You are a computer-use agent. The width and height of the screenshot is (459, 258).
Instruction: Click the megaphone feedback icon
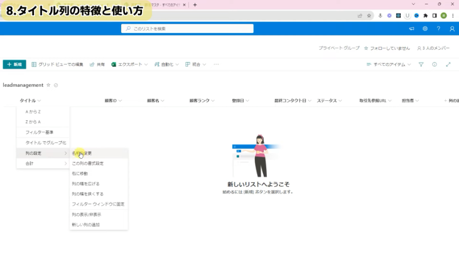411,29
